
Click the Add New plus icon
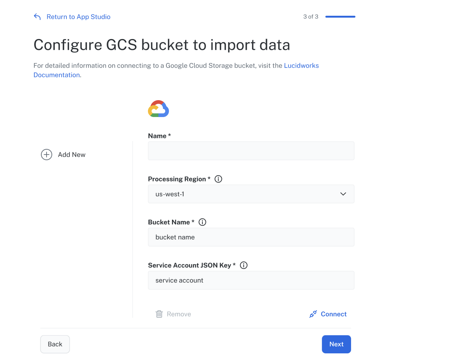(46, 155)
